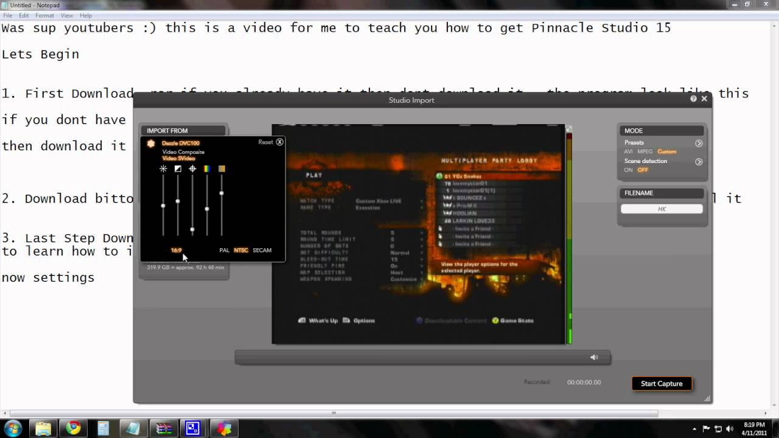Collapse the FILENAME panel header
779x438 pixels.
coord(662,193)
